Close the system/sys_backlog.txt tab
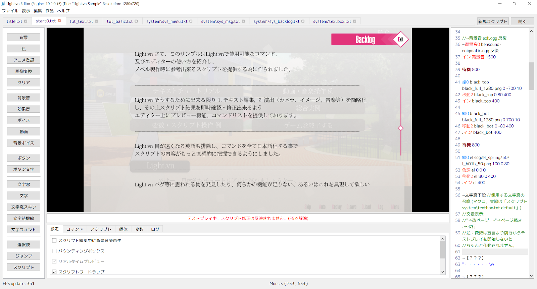 (x=303, y=21)
